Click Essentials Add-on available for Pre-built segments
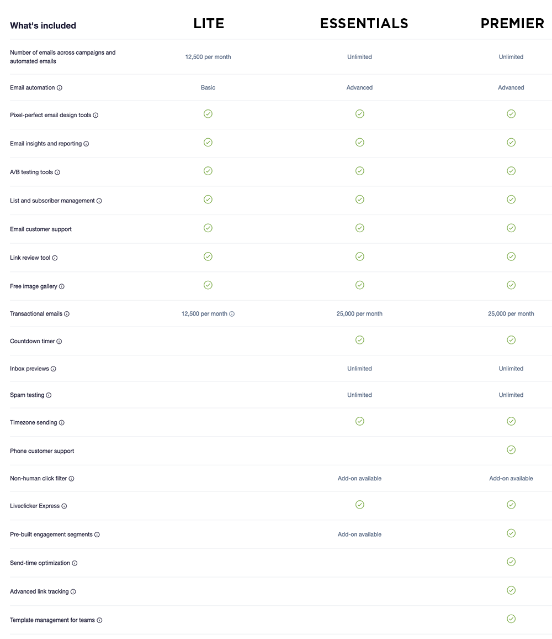The height and width of the screenshot is (639, 552). coord(359,535)
